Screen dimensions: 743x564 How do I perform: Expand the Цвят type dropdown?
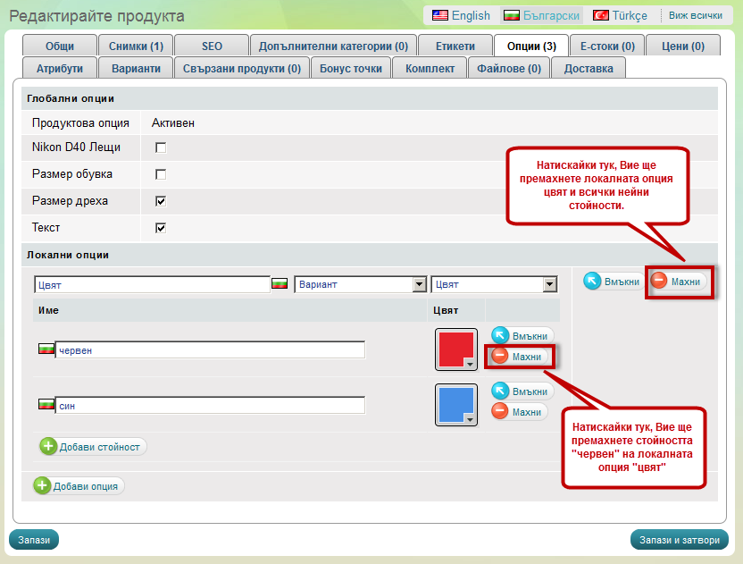[549, 284]
